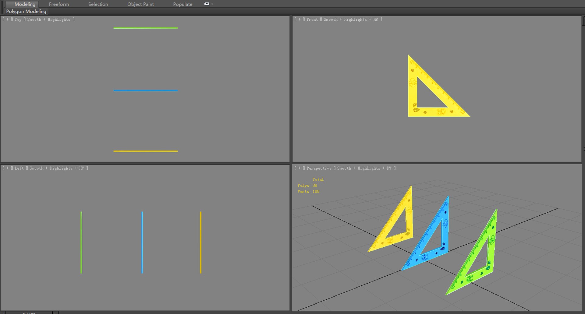The width and height of the screenshot is (585, 314).
Task: Open the Selection ribbon tab
Action: [x=98, y=4]
